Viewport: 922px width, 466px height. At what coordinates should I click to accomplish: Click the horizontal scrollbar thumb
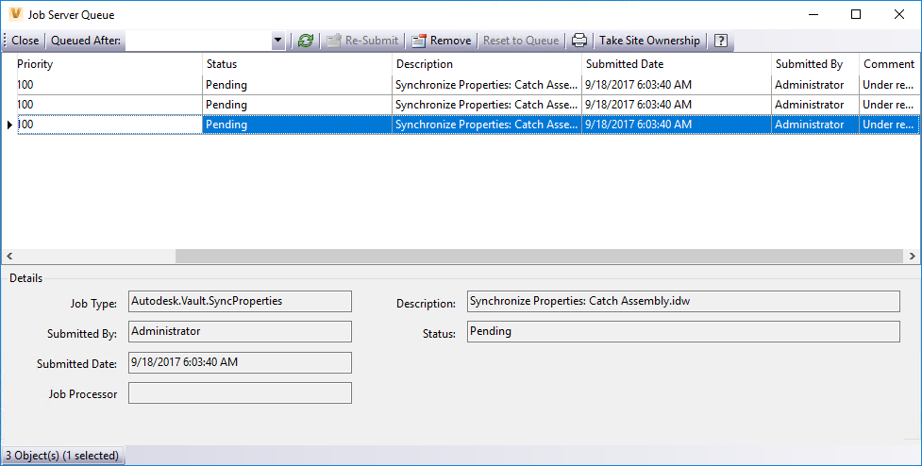(539, 257)
